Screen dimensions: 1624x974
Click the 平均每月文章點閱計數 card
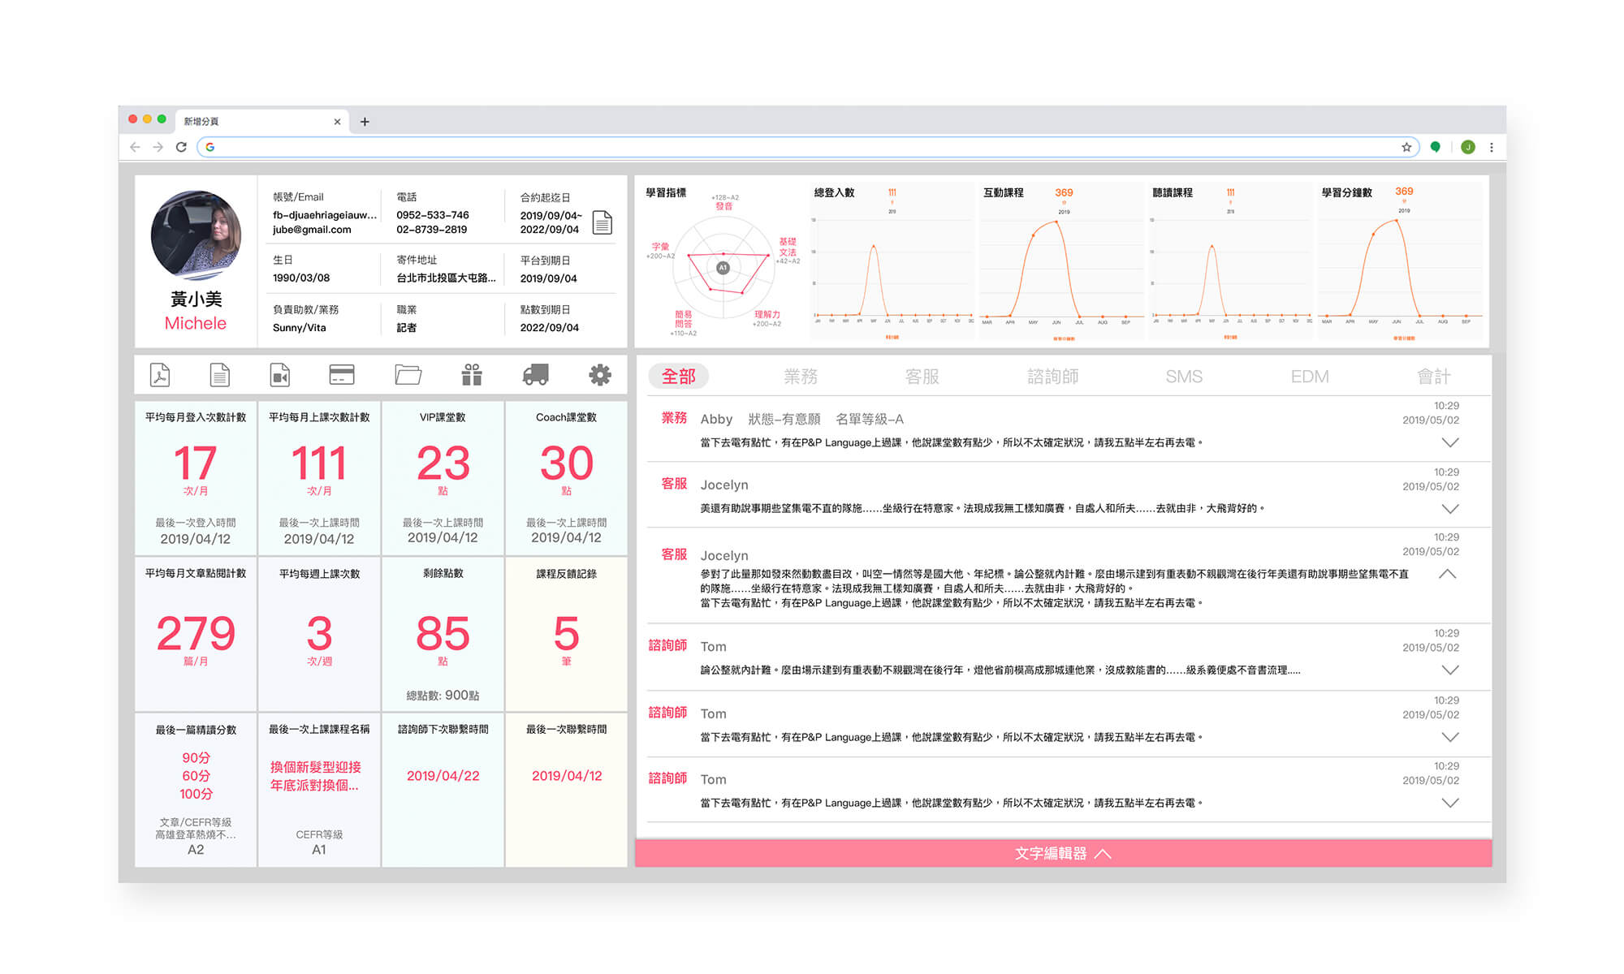(x=196, y=634)
